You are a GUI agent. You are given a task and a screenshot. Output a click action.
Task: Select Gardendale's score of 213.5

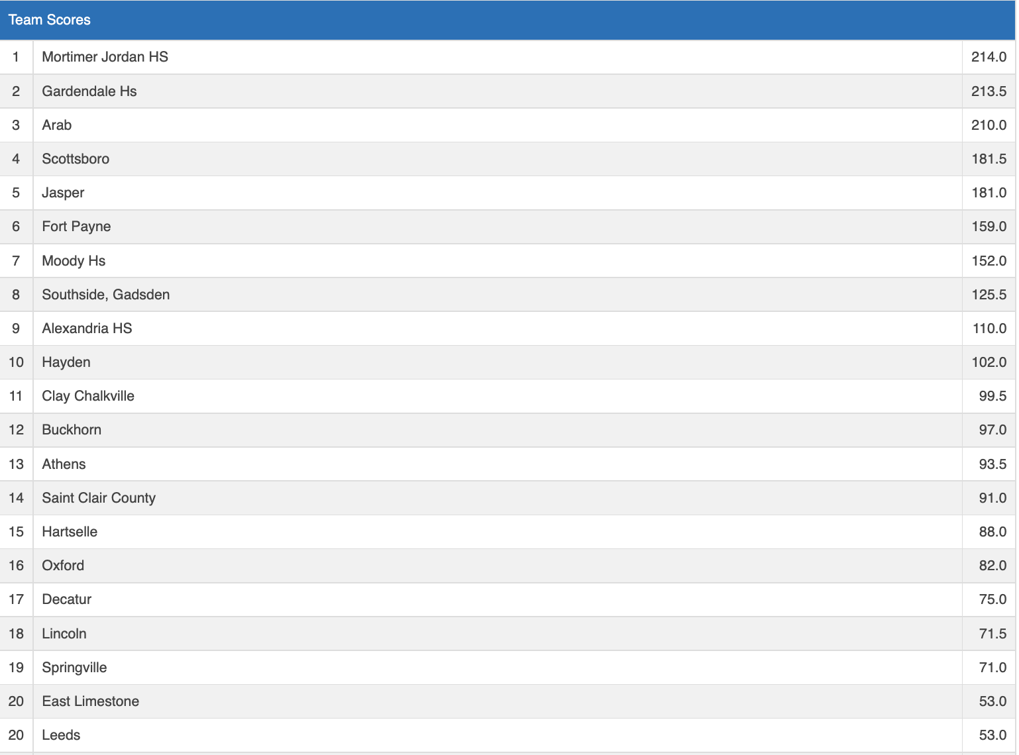coord(989,91)
